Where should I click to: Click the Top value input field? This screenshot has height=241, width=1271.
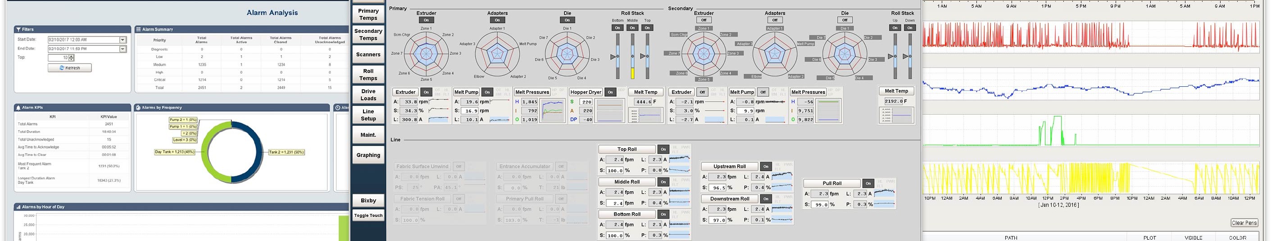[x=58, y=58]
